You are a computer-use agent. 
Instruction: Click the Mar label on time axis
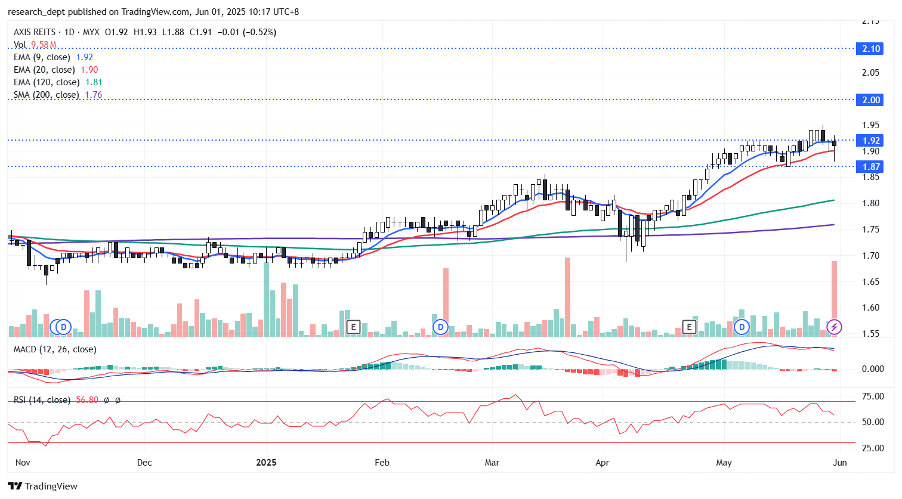pyautogui.click(x=492, y=463)
